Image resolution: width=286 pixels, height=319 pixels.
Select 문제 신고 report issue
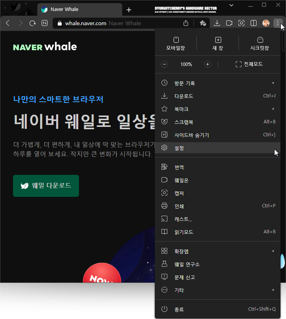(x=218, y=277)
